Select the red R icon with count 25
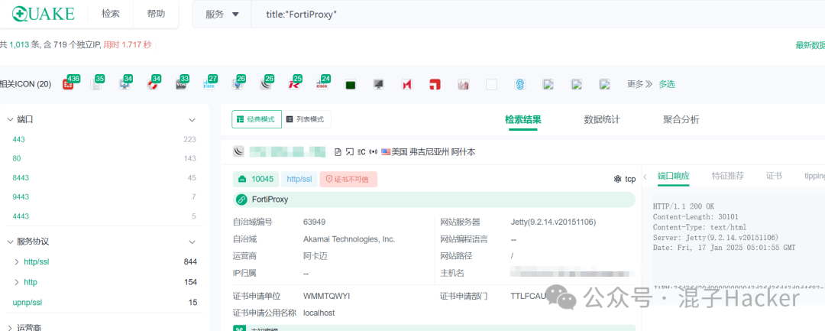Image resolution: width=825 pixels, height=331 pixels. 293,84
